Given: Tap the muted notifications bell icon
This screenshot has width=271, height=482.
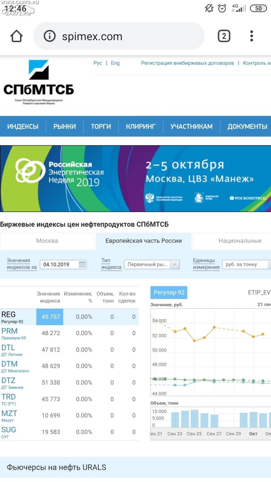Looking at the screenshot, I should [x=209, y=8].
